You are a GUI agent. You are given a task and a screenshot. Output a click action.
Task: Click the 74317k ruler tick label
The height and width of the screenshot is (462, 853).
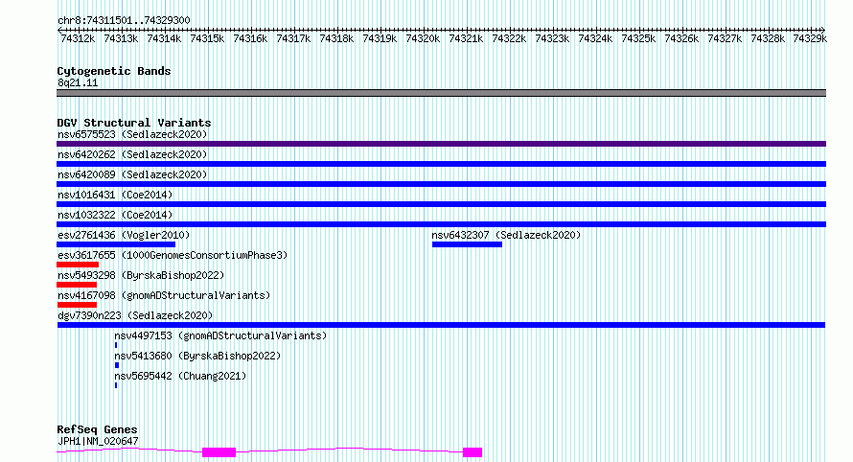[293, 38]
